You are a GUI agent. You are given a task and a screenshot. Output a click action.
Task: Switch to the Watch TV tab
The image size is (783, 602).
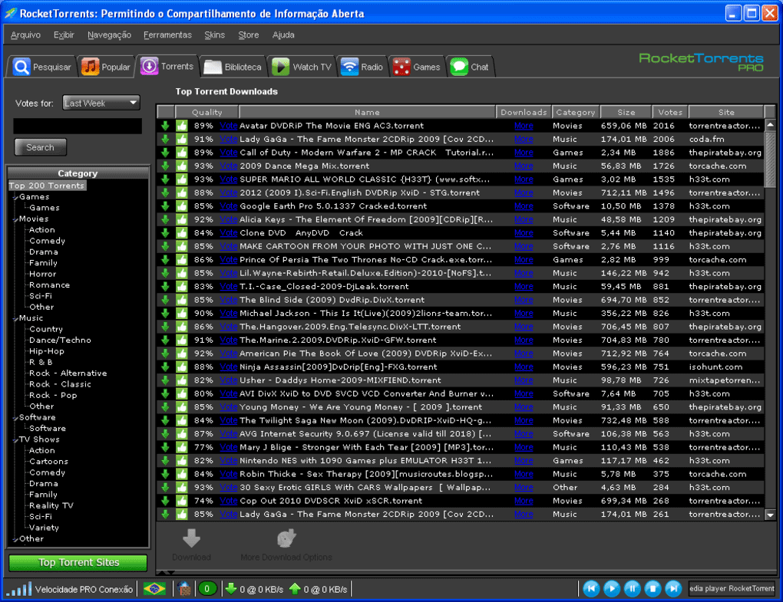click(x=302, y=67)
